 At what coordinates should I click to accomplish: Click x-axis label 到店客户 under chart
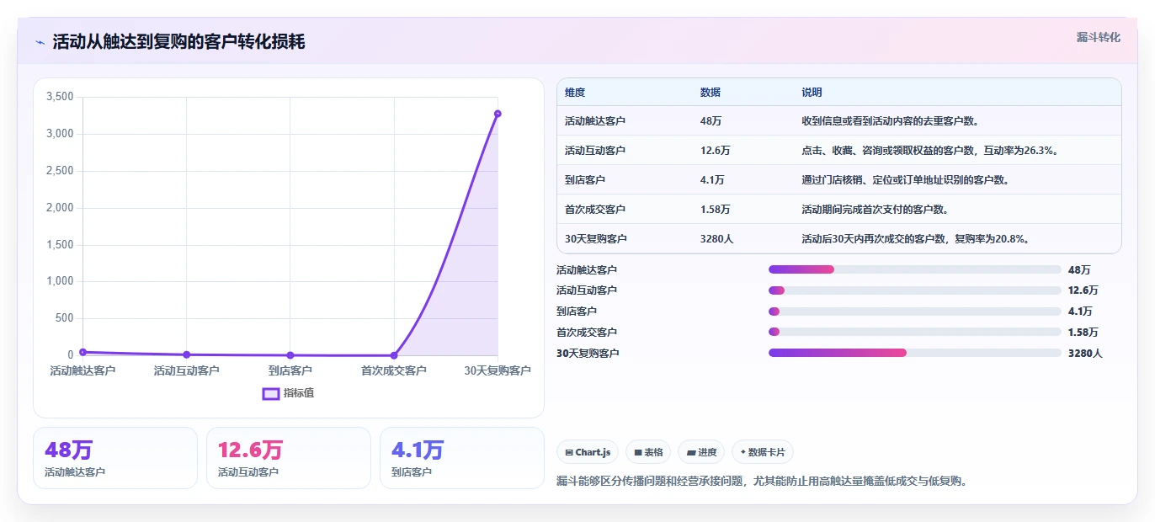pos(290,370)
